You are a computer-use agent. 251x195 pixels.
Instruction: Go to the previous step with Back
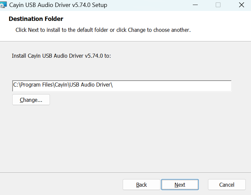142,185
